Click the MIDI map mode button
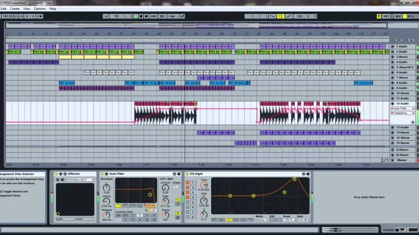The height and width of the screenshot is (235, 419). pos(398,16)
